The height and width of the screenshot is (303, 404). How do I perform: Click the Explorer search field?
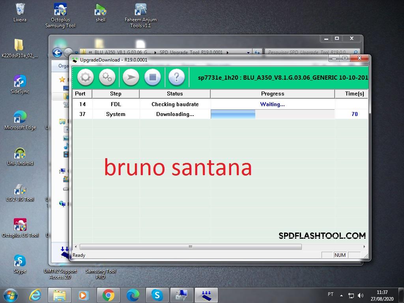tap(312, 52)
